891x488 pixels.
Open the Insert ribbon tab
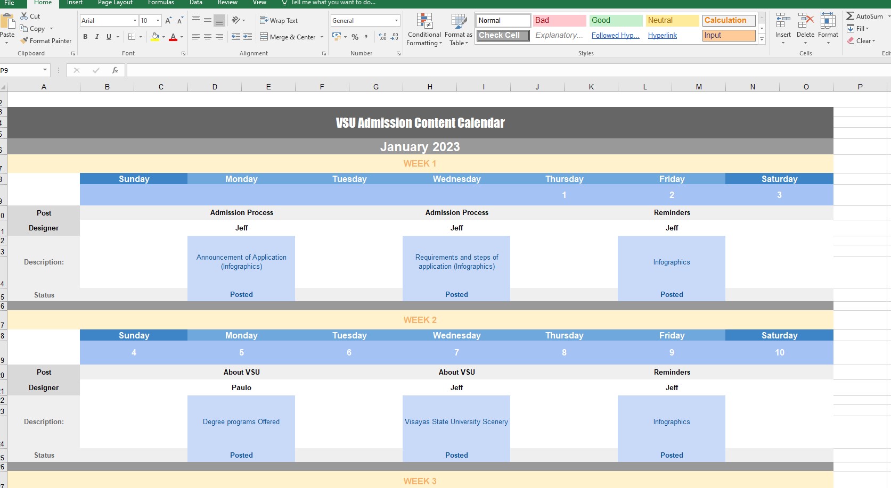pos(75,3)
